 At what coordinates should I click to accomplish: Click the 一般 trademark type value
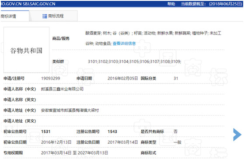178,142
